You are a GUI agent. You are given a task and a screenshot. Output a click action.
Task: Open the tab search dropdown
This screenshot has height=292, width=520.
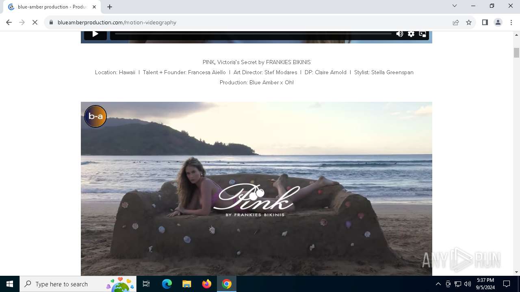455,6
